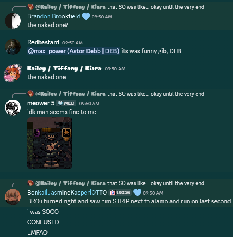Screen dimensions: 233x237
Task: Click the Bonkai|JasmineKasper|OTTO username
Action: (x=67, y=193)
